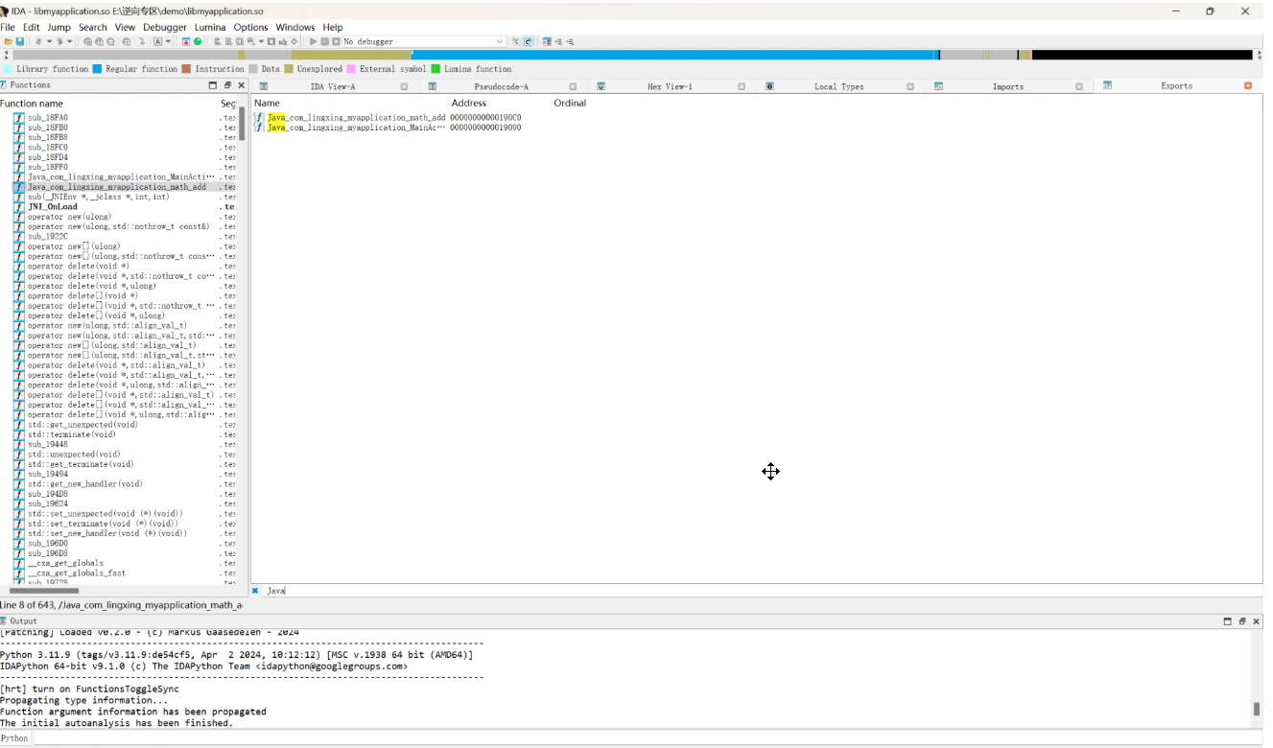Switch to the Pseudocode-A tab
The height and width of the screenshot is (748, 1273).
coord(502,86)
